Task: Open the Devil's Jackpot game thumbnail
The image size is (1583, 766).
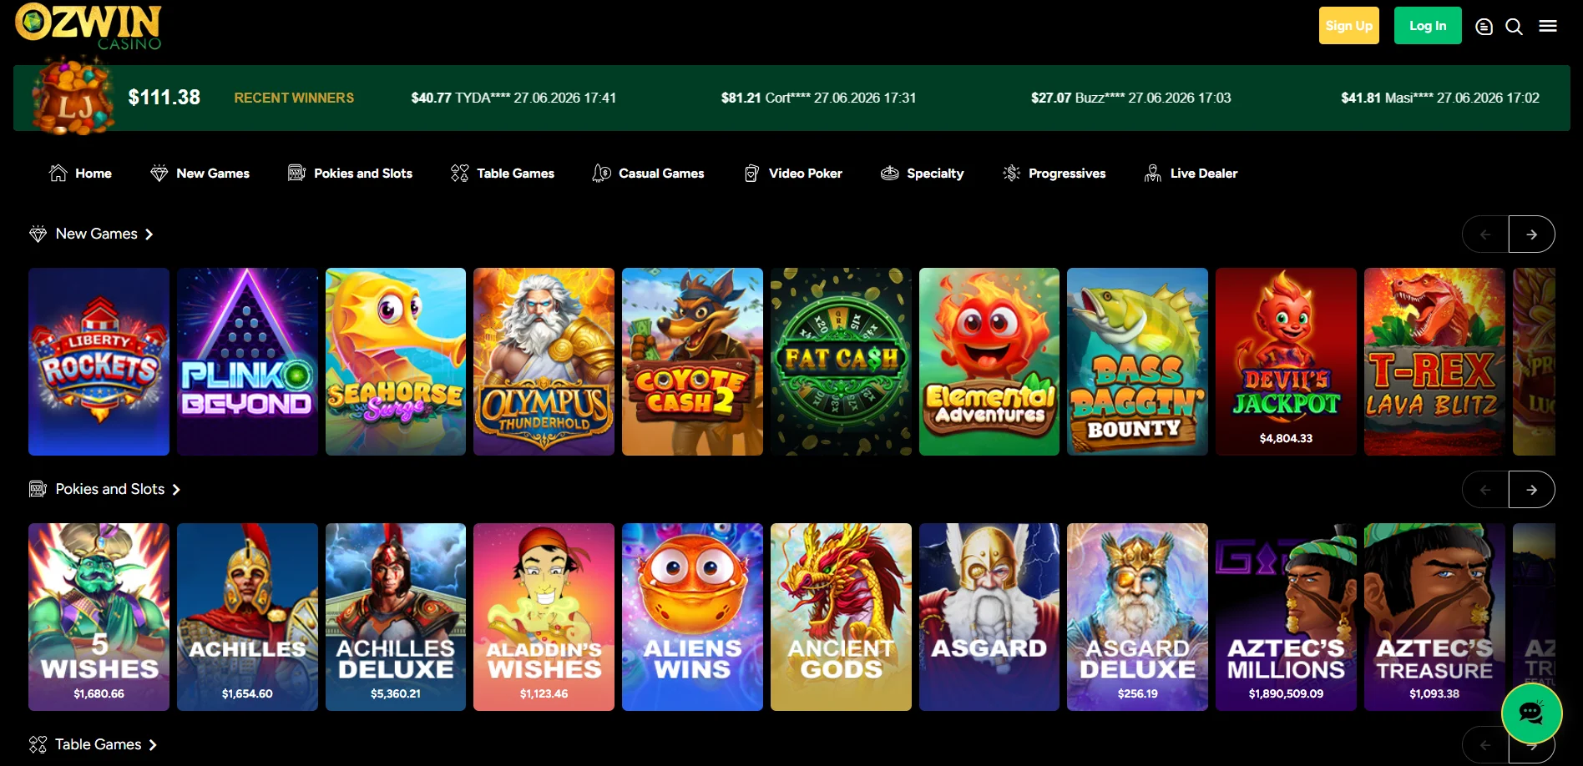Action: point(1286,361)
